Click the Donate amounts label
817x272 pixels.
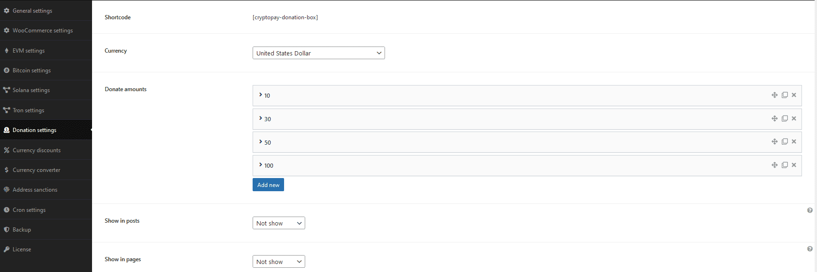tap(125, 89)
